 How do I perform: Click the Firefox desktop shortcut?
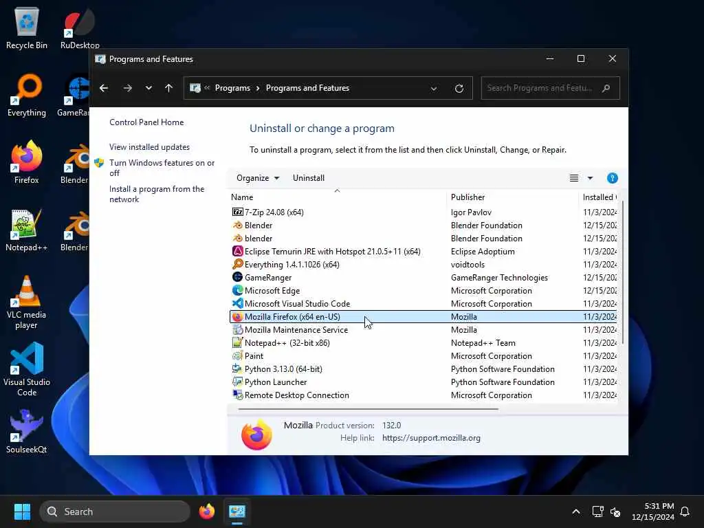click(x=27, y=162)
